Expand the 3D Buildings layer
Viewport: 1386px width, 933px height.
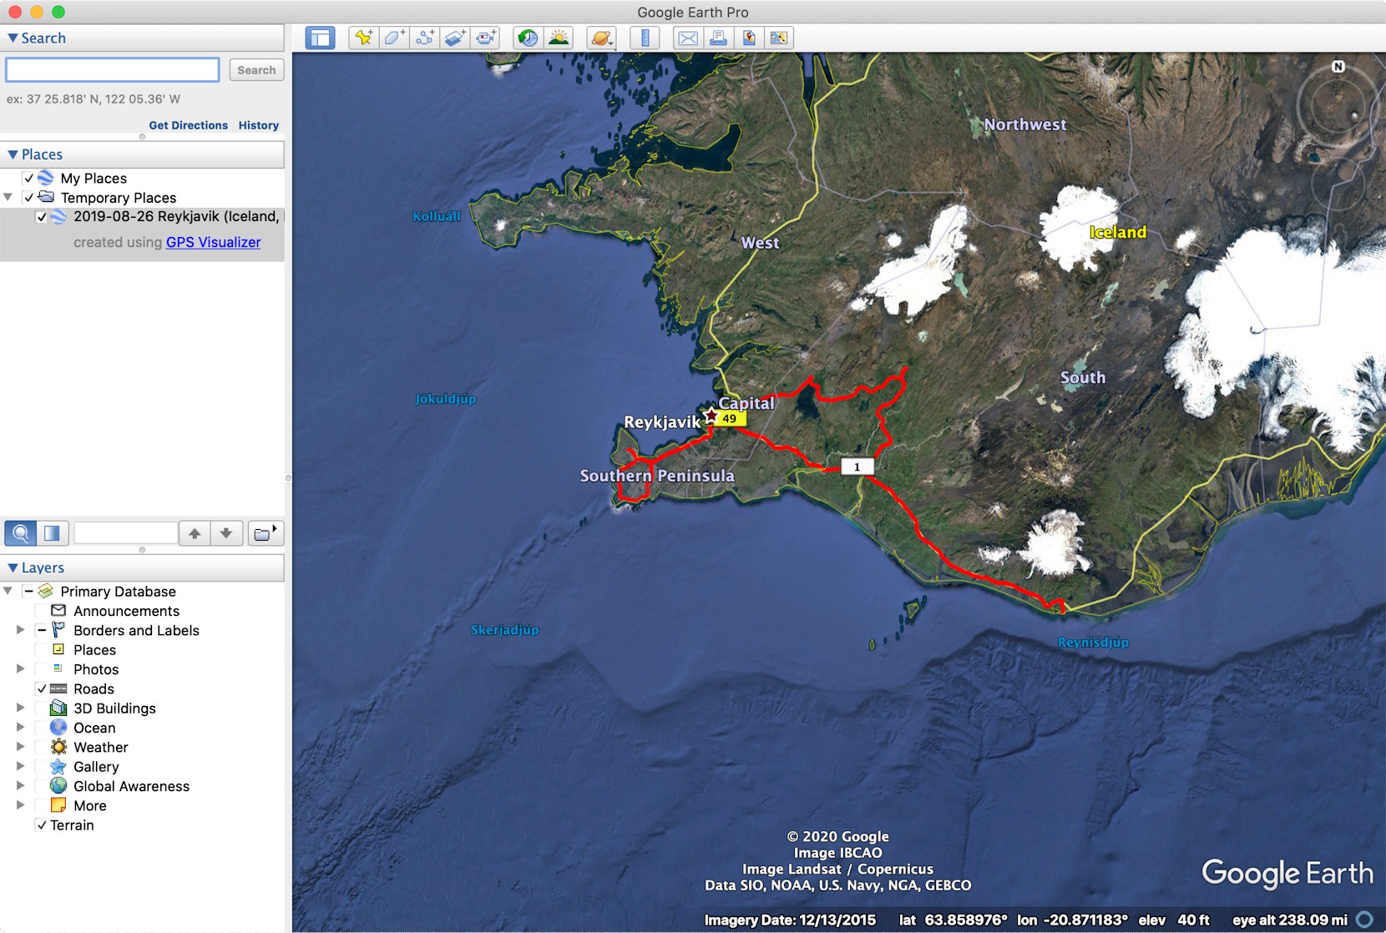(21, 708)
